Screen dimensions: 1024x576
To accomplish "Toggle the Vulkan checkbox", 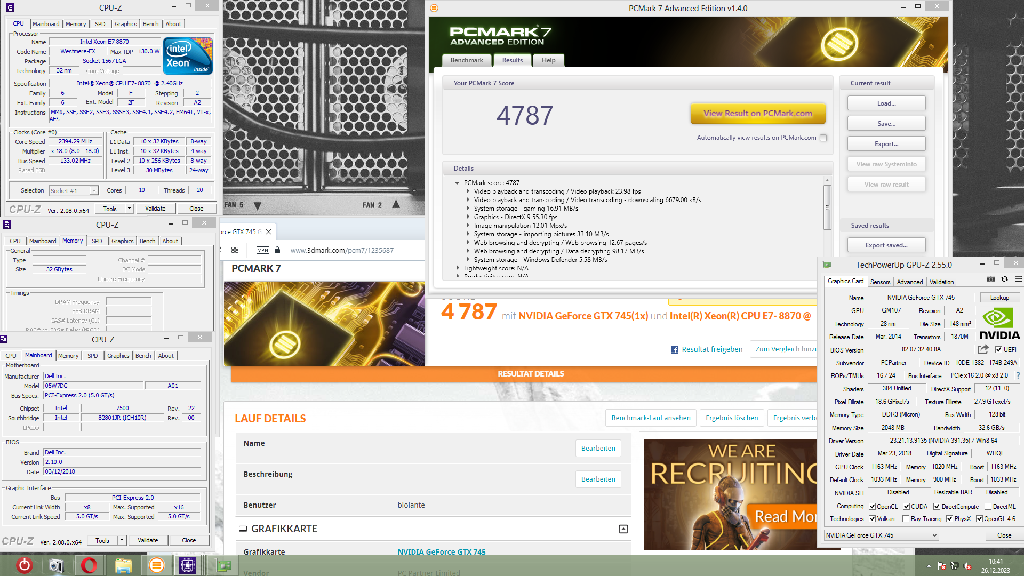I will pyautogui.click(x=873, y=519).
